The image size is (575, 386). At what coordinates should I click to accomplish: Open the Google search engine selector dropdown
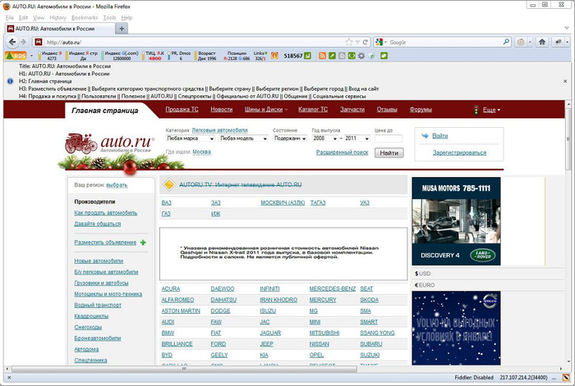tap(381, 42)
